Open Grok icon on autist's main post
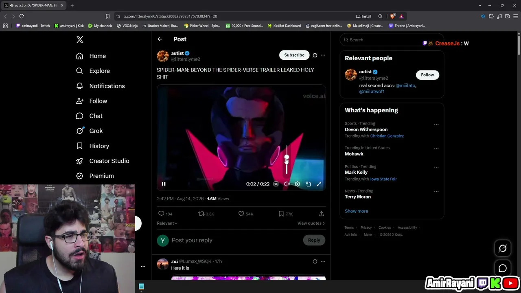The width and height of the screenshot is (521, 293). click(315, 55)
